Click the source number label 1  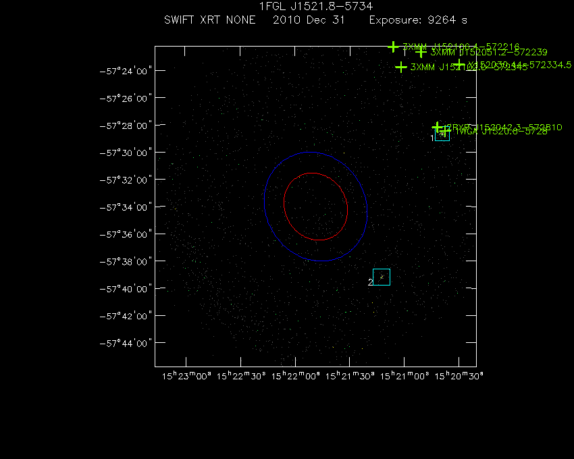coord(432,138)
